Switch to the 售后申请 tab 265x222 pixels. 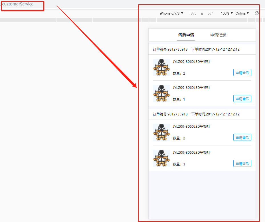[186, 35]
